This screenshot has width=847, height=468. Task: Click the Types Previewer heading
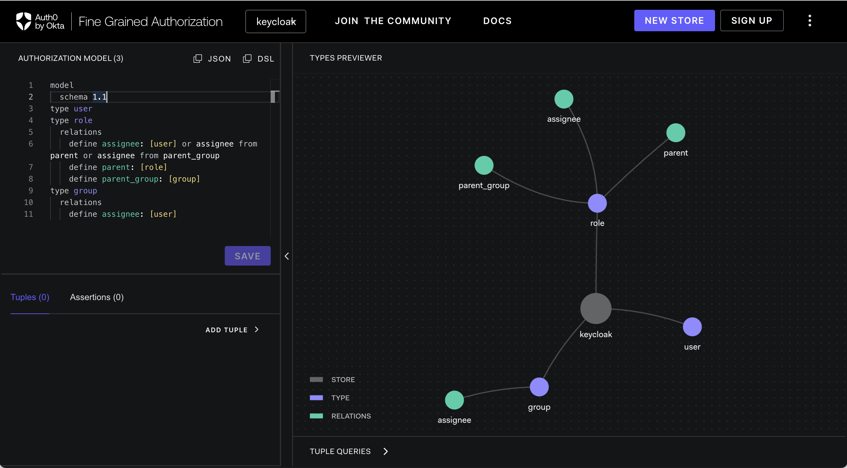pyautogui.click(x=346, y=58)
